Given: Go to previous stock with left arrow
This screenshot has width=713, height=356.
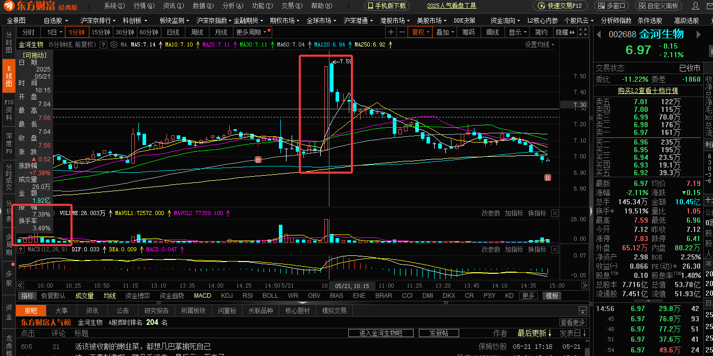Looking at the screenshot, I should click(599, 34).
